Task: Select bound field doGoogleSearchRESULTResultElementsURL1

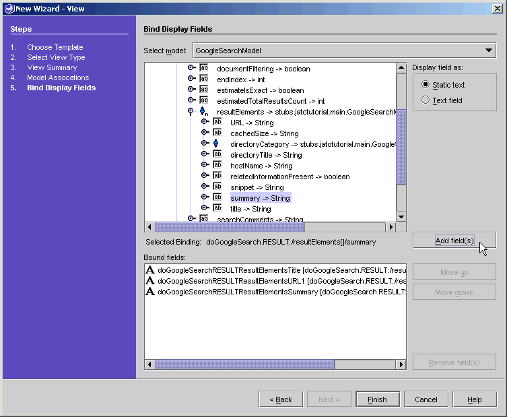Action: tap(275, 280)
